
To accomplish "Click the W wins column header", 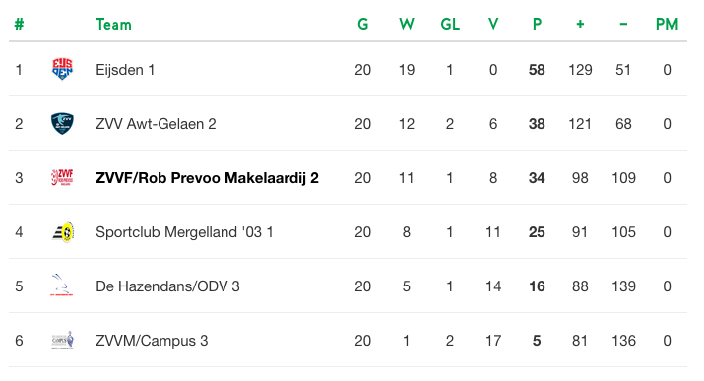I will pyautogui.click(x=407, y=25).
